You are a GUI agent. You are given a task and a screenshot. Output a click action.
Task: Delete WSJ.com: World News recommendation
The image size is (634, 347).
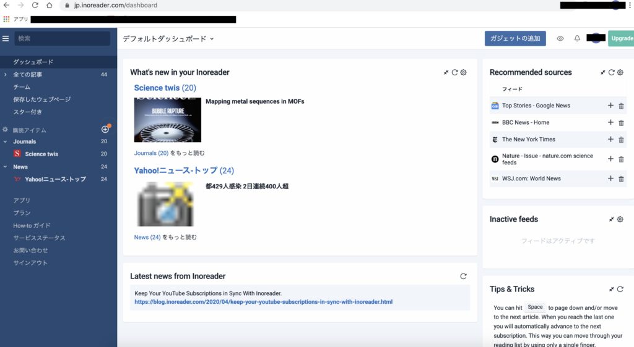[x=621, y=178]
